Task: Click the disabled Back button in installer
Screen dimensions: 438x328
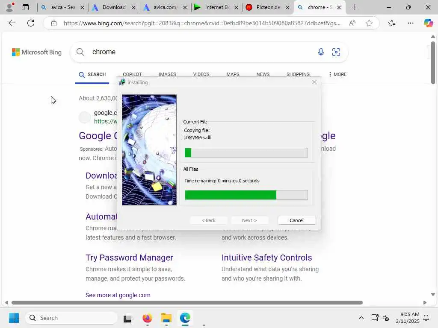Action: pos(209,220)
